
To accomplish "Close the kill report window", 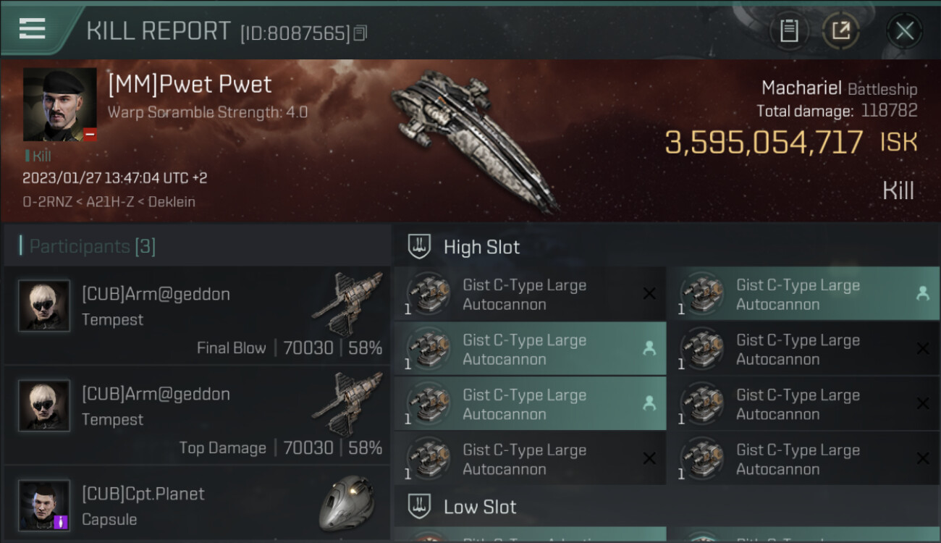I will click(x=904, y=30).
